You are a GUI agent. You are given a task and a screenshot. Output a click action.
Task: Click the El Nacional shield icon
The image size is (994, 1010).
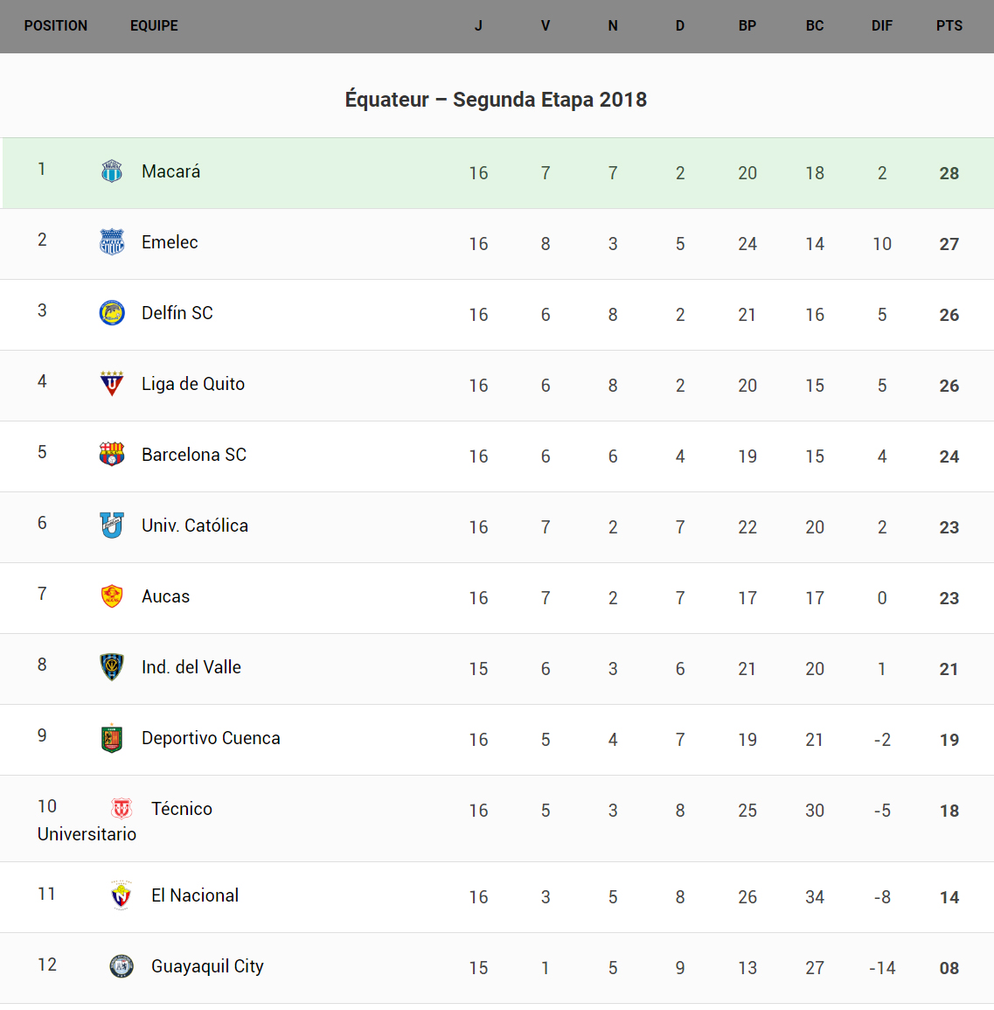(122, 895)
